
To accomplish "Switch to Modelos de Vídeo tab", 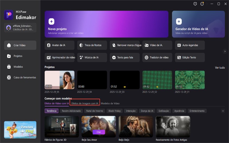I will click(x=110, y=103).
